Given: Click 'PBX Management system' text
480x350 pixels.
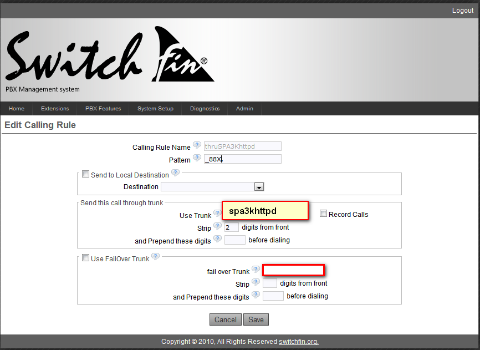Looking at the screenshot, I should [x=43, y=89].
